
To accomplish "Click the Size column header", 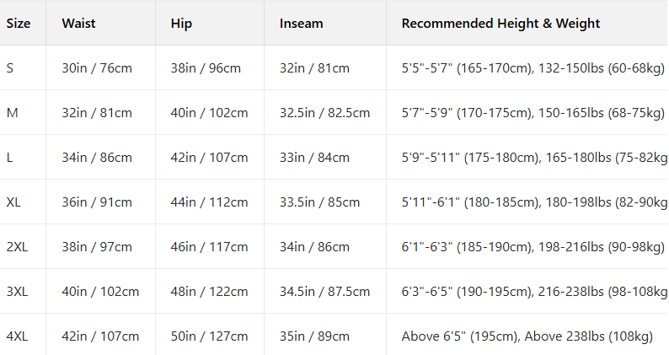I will (x=19, y=24).
